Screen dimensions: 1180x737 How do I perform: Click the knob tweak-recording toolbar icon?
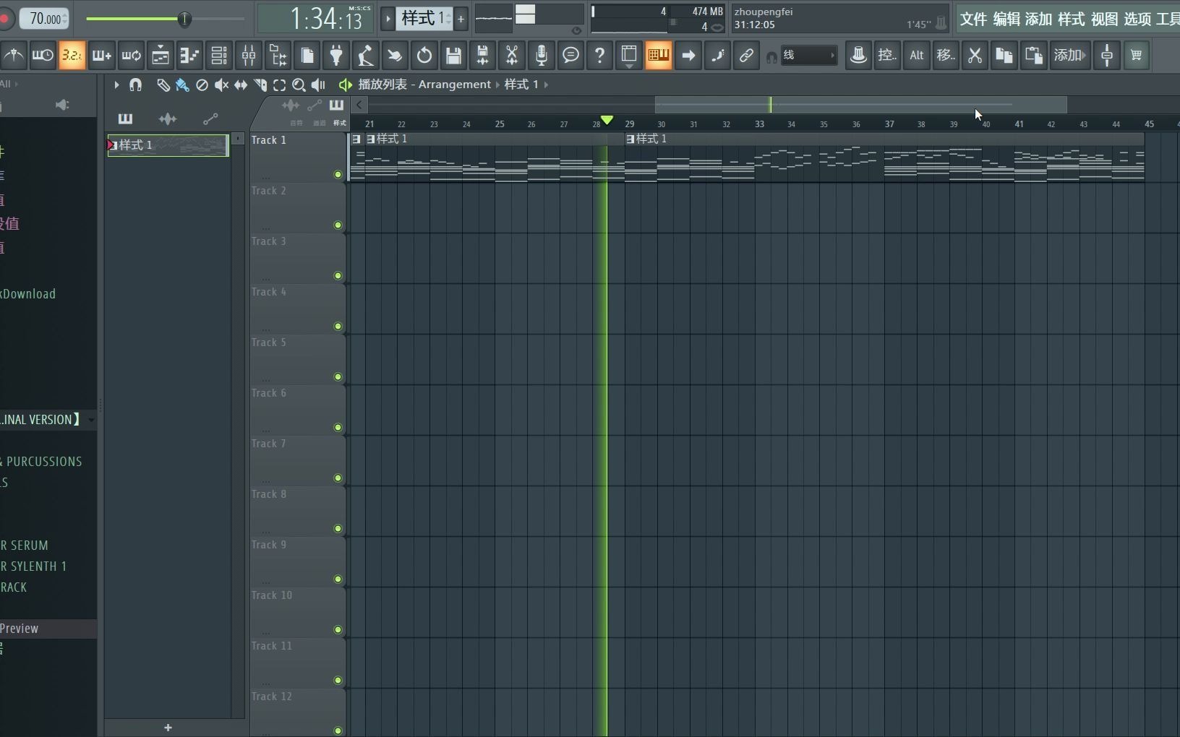point(858,55)
